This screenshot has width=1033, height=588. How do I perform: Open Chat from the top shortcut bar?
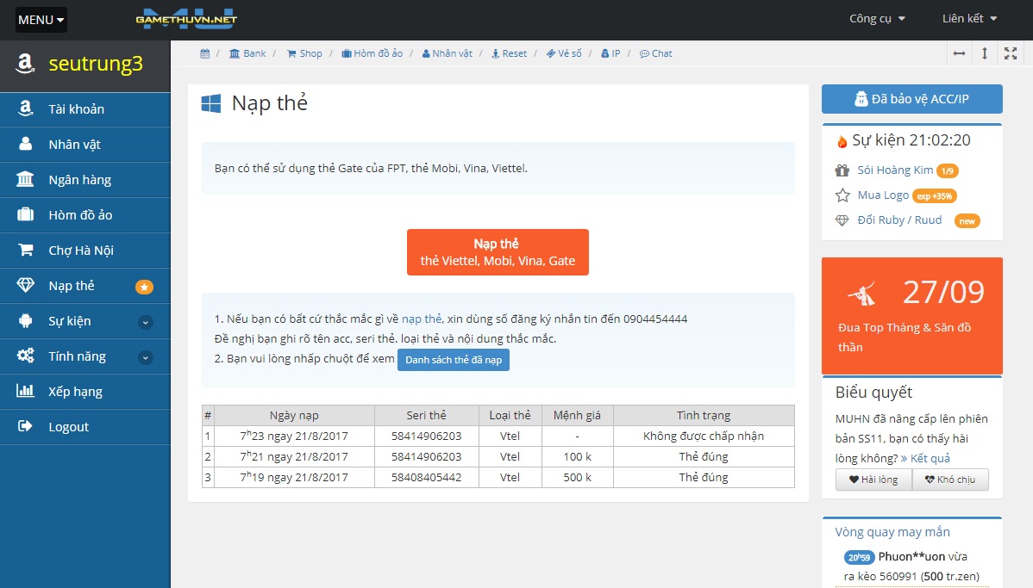[655, 53]
